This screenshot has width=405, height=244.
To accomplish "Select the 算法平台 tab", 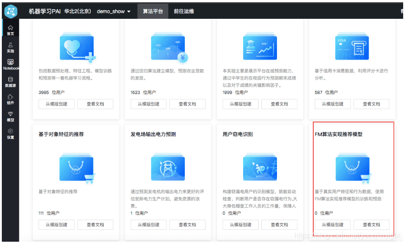I will pos(153,11).
